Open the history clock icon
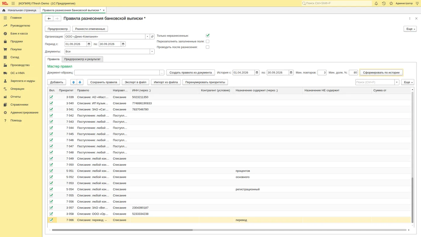This screenshot has width=421, height=237. click(384, 3)
